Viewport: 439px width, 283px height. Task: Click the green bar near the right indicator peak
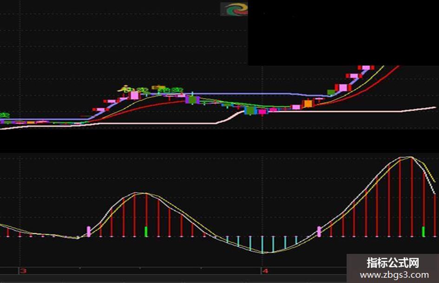tap(423, 231)
